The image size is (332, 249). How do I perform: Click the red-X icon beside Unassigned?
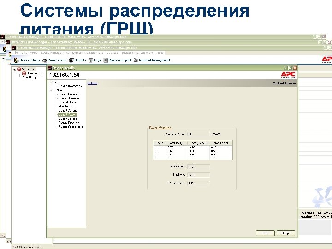point(24,73)
